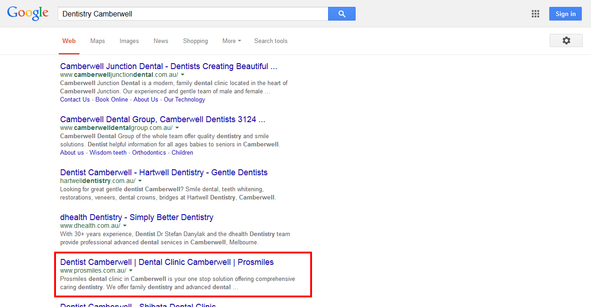
Task: Select the Web tab
Action: [69, 41]
